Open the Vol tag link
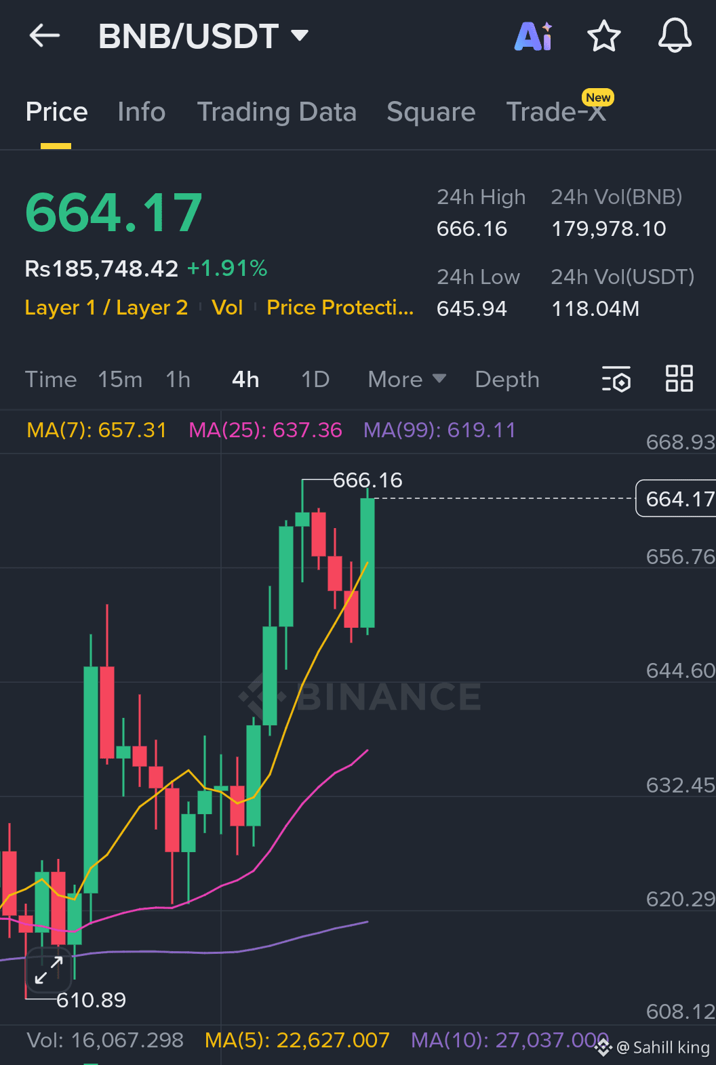 227,308
